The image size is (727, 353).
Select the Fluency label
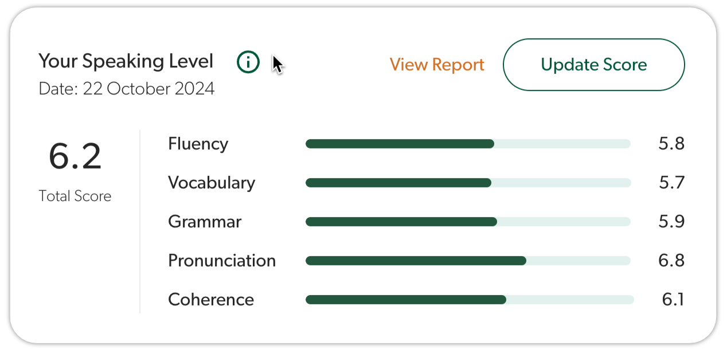tap(198, 144)
